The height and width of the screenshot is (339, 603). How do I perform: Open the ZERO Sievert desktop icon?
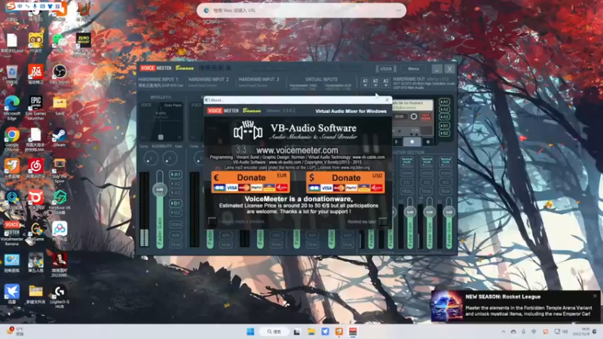[x=84, y=44]
